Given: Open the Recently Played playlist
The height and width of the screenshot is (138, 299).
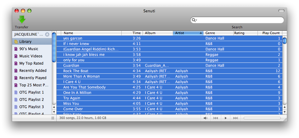Looking at the screenshot, I should (32, 78).
